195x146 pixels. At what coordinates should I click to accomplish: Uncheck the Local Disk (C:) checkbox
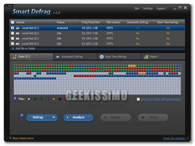pos(12,28)
